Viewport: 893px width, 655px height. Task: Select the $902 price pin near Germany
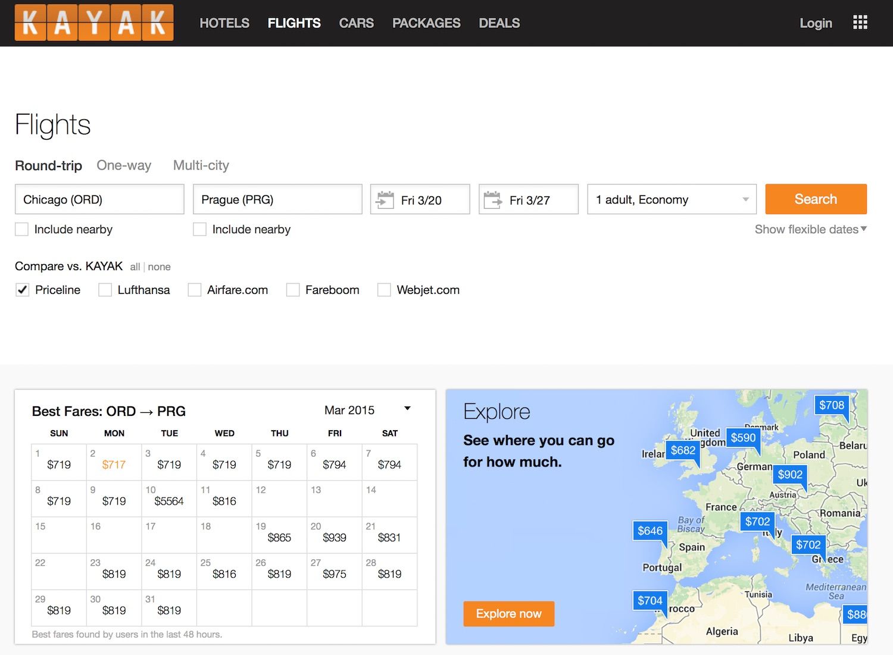coord(790,474)
